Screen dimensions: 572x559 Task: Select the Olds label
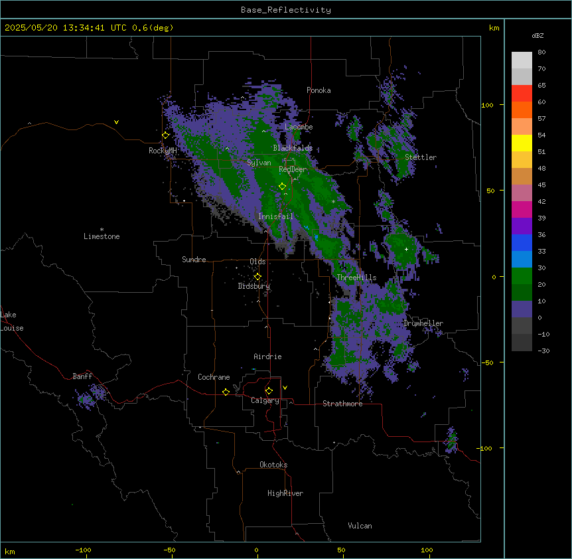(257, 262)
